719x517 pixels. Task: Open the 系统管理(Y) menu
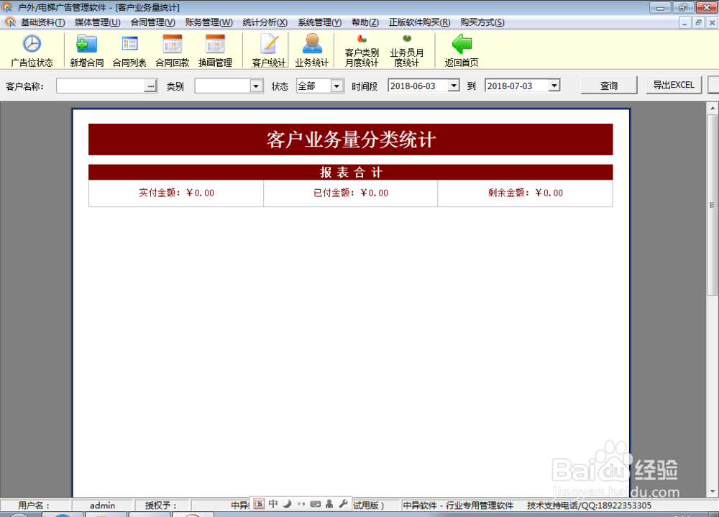click(x=320, y=22)
